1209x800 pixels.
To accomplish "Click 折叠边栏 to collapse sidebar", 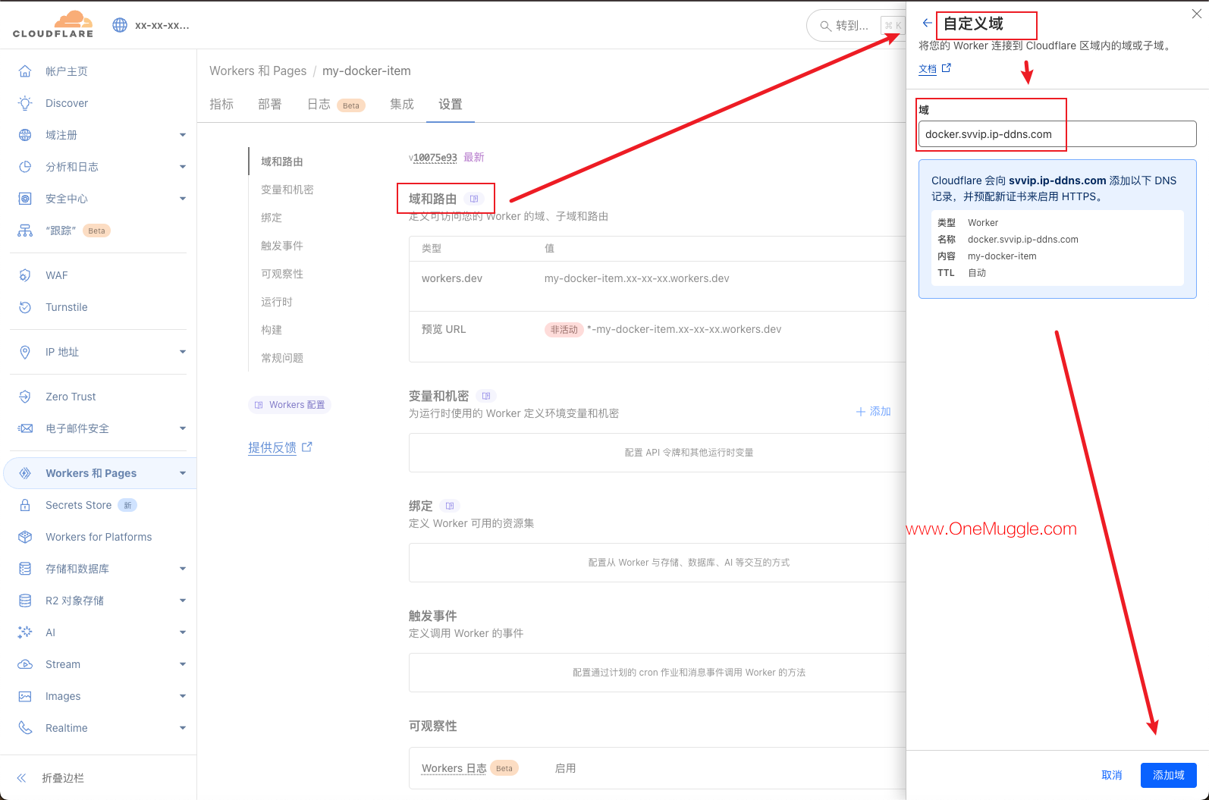I will click(x=52, y=778).
